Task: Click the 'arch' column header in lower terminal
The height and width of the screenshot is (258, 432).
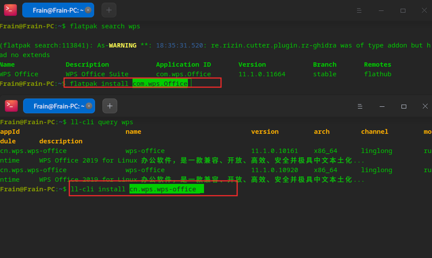Action: click(322, 132)
